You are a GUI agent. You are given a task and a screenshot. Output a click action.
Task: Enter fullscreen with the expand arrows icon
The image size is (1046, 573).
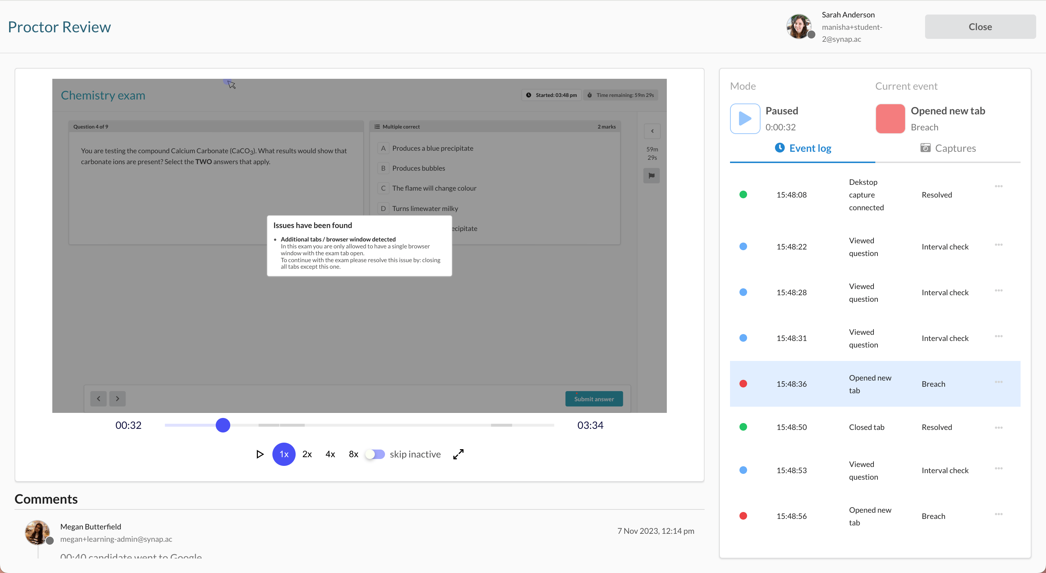coord(458,454)
